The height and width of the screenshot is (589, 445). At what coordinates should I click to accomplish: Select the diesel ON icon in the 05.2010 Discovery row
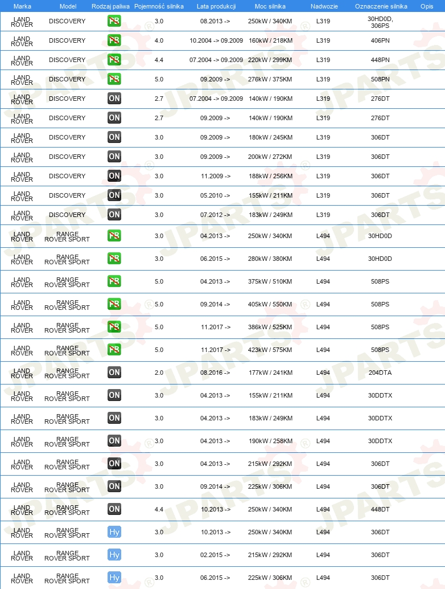114,195
